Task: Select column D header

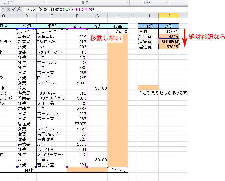Action: pyautogui.click(x=27, y=16)
